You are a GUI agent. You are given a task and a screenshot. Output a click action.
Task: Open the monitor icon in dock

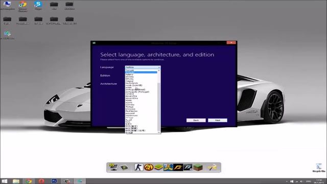click(113, 167)
